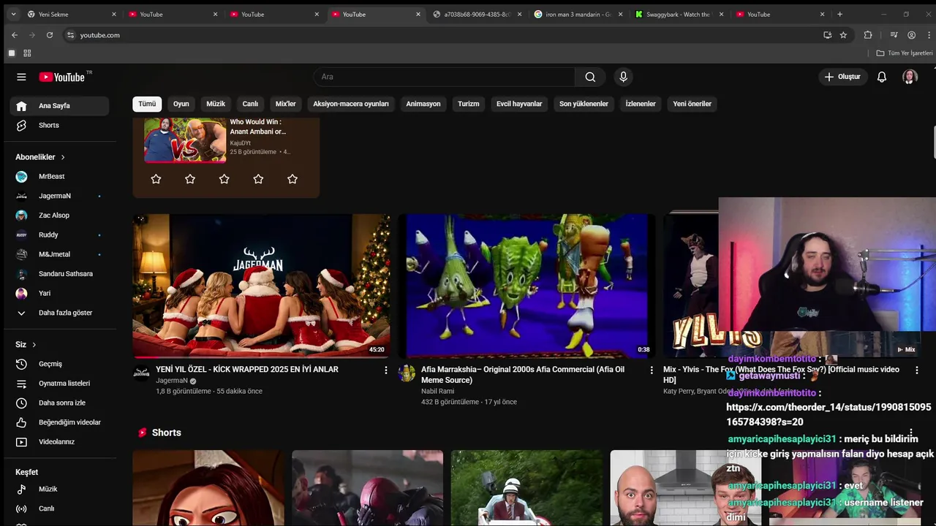The width and height of the screenshot is (936, 526).
Task: Play the Afia Marrakshia commercial thumbnail
Action: pos(526,286)
